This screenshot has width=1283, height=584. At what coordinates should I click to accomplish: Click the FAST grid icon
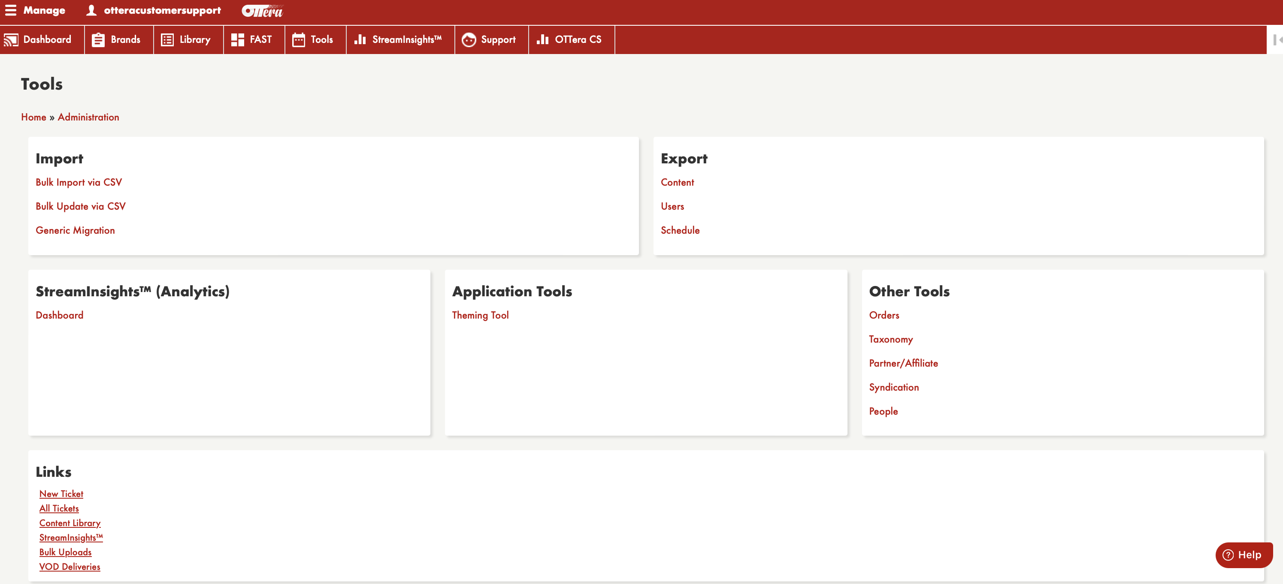point(238,40)
